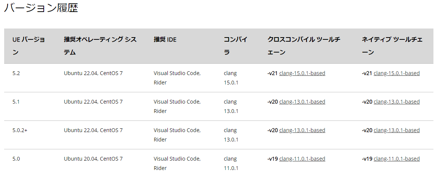447x185 pixels.
Task: Open cross-compile clang-13.0.1-based link for UE 5.0.2+
Action: 302,130
